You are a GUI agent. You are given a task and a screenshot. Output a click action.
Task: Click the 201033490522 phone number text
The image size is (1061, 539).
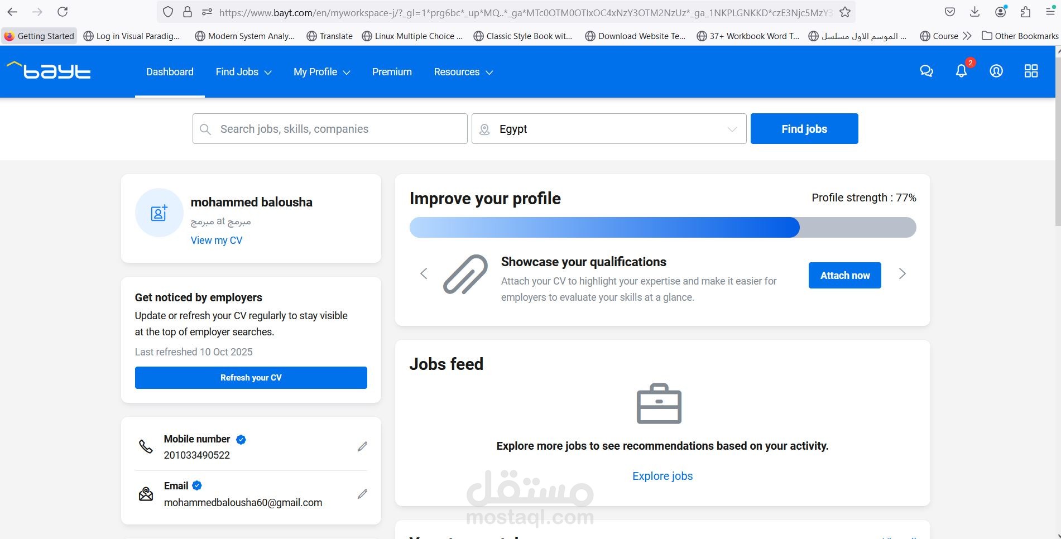pyautogui.click(x=197, y=455)
